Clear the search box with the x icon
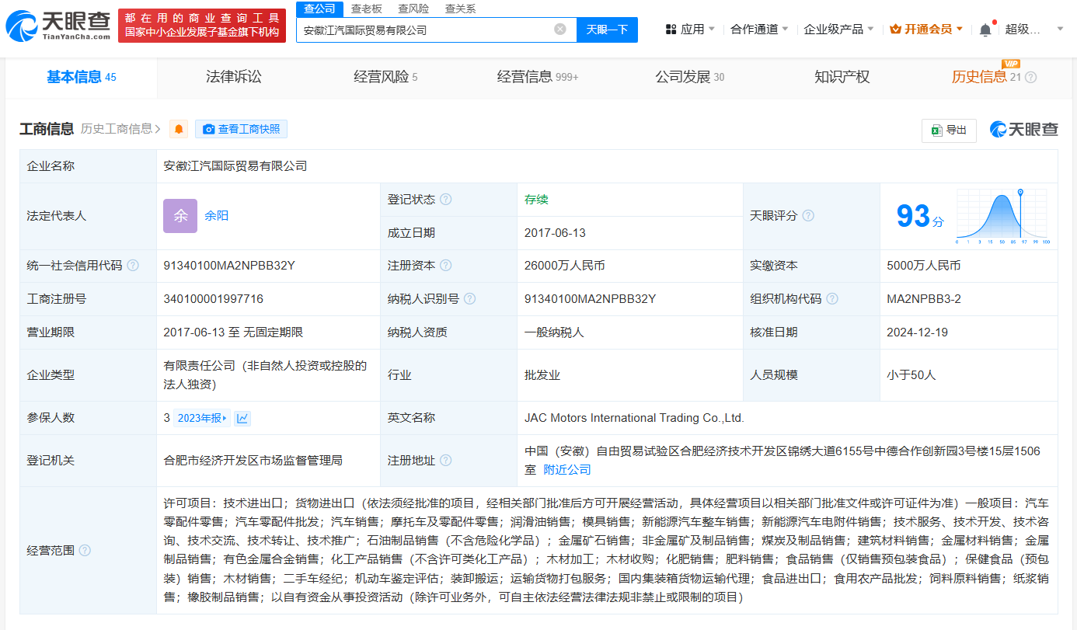The width and height of the screenshot is (1077, 630). click(x=559, y=29)
